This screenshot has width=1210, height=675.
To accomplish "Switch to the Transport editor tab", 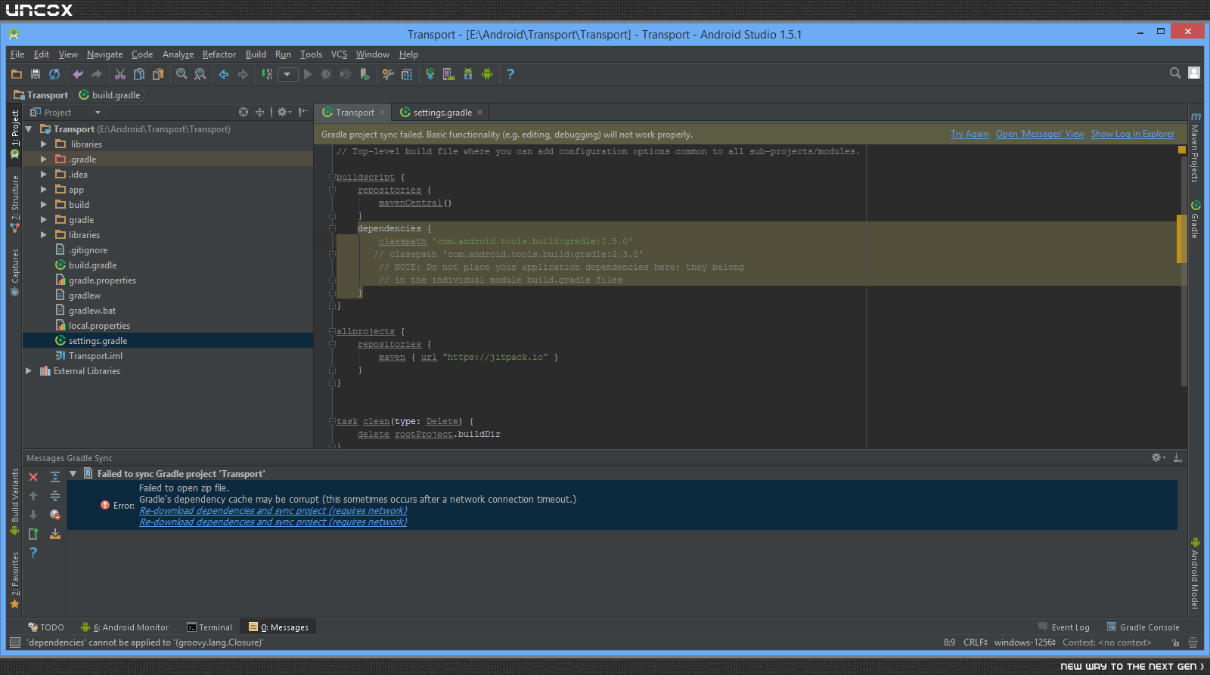I will point(354,113).
